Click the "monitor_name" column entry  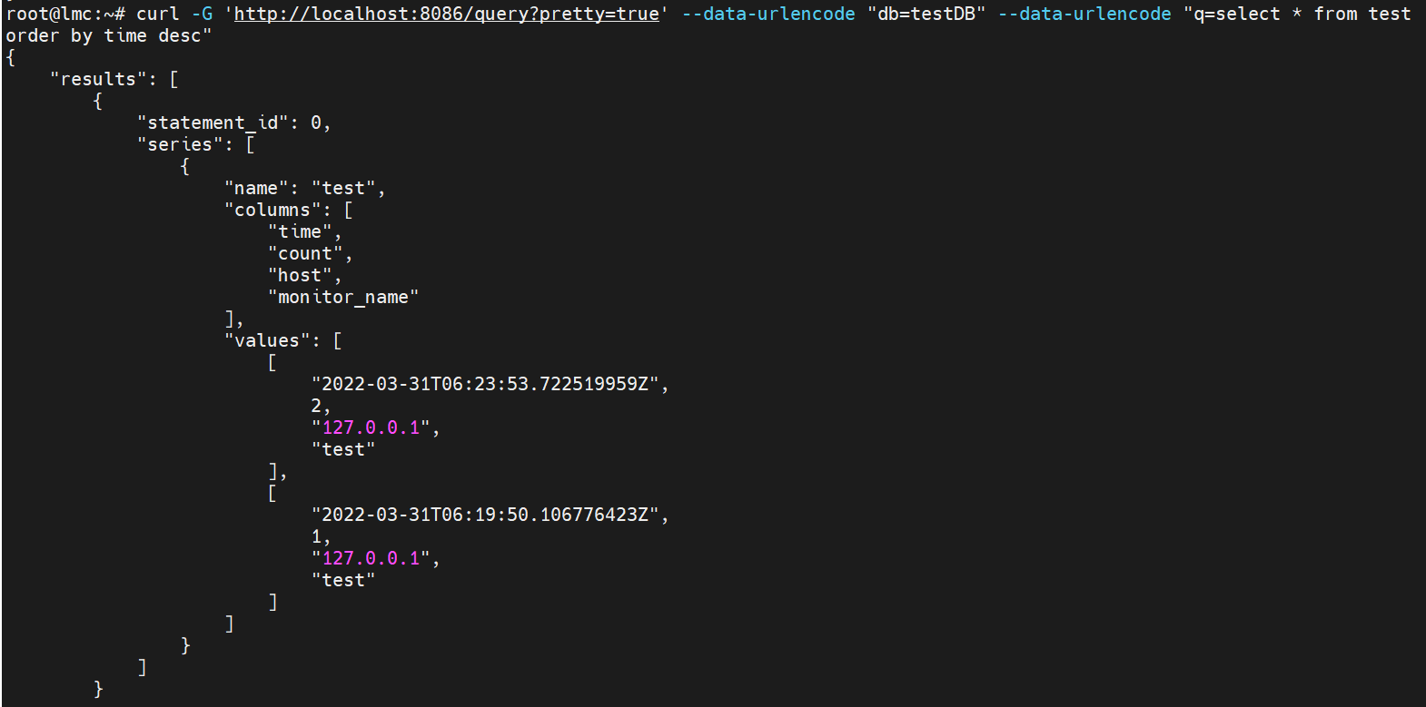pyautogui.click(x=343, y=297)
